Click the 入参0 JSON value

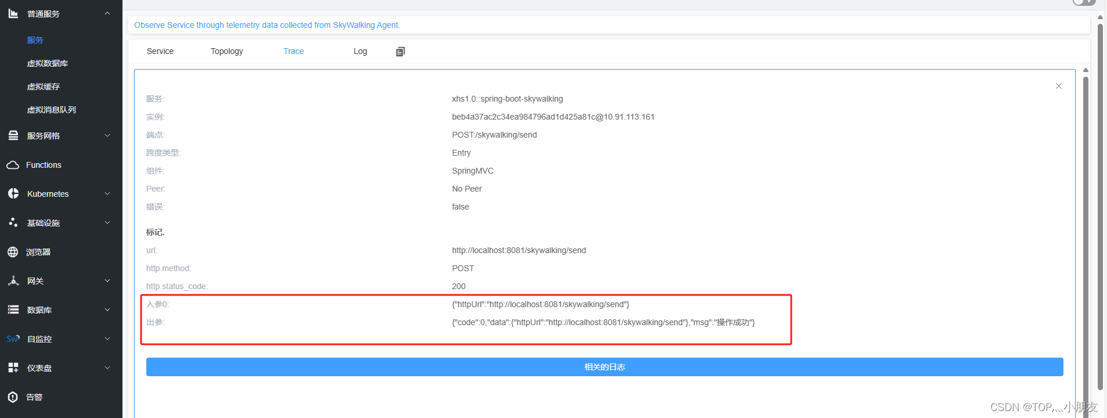tap(540, 304)
